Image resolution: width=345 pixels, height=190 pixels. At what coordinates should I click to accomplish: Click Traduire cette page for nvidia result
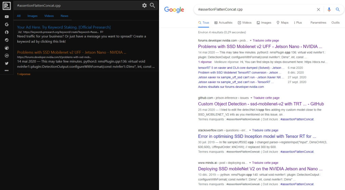pos(266,41)
